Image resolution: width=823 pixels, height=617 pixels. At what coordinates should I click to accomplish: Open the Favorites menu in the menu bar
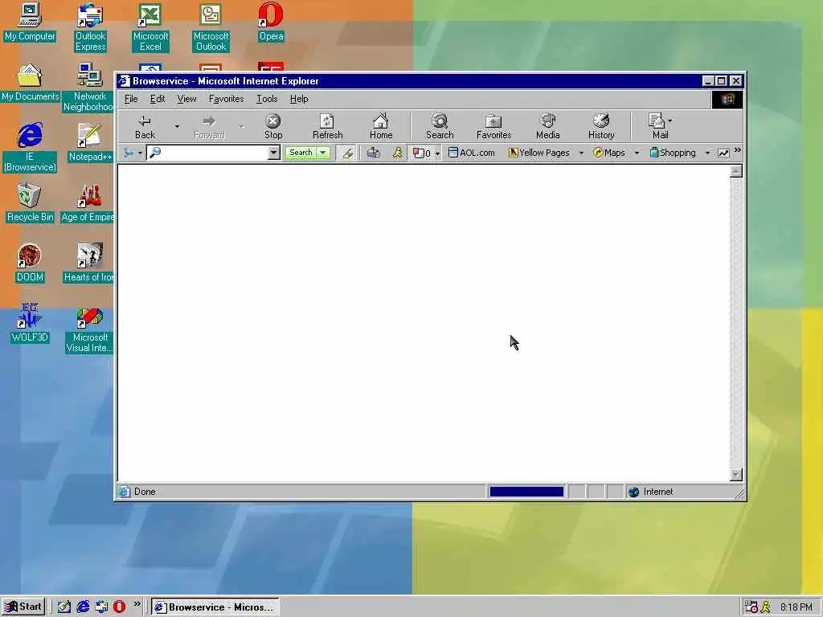[226, 99]
